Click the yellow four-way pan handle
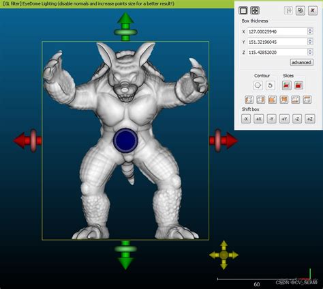This screenshot has height=289, width=323. click(224, 255)
